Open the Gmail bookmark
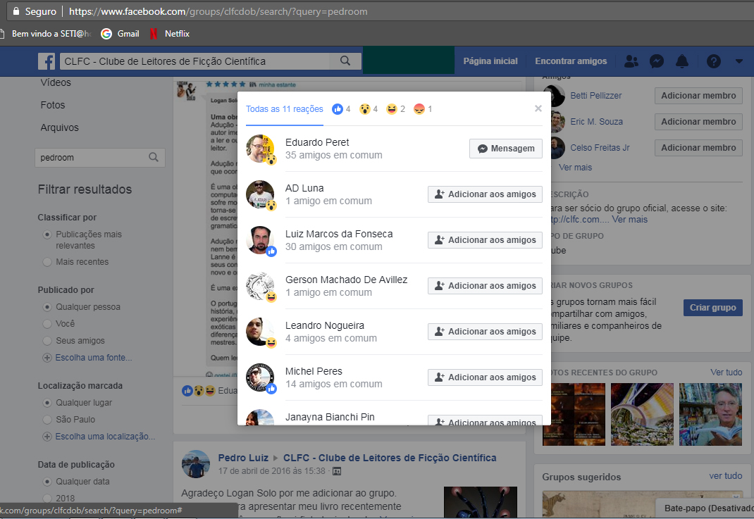 point(120,34)
